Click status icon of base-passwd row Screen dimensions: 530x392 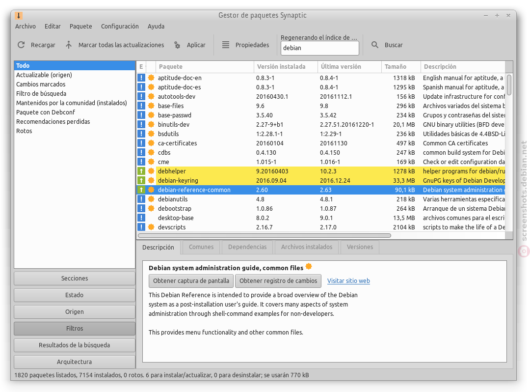pyautogui.click(x=141, y=115)
